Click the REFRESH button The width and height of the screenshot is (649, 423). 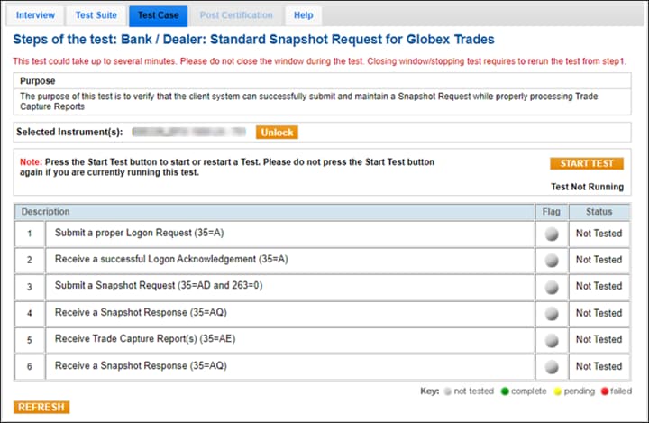pos(41,408)
